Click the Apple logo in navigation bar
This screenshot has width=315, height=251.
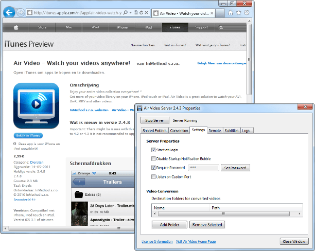coord(16,27)
